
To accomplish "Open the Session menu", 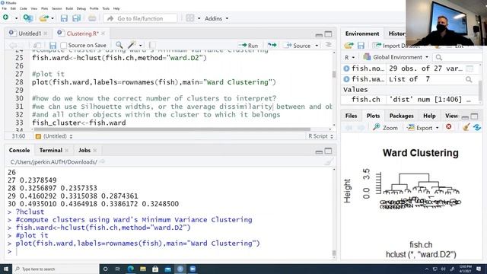I will click(56, 8).
